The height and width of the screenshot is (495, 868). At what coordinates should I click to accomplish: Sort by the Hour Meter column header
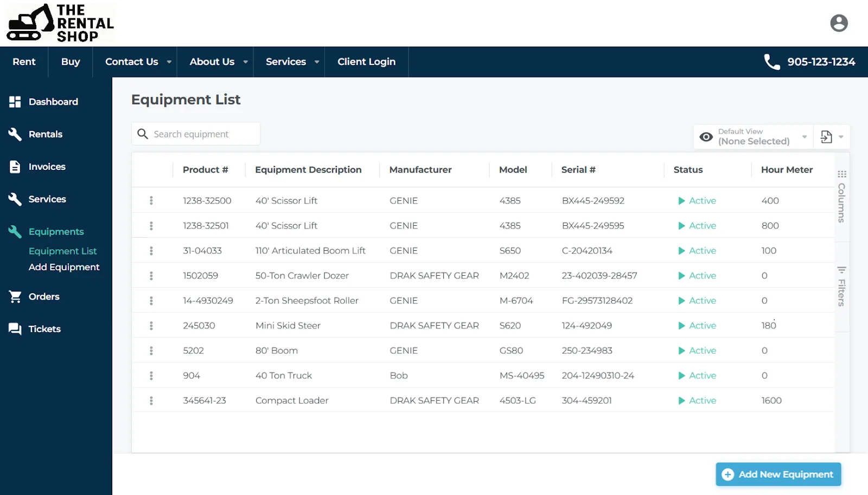click(787, 170)
